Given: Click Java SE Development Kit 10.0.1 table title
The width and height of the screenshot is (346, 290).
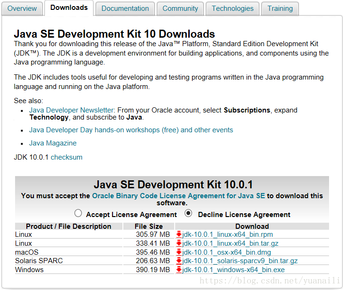Looking at the screenshot, I should point(173,185).
